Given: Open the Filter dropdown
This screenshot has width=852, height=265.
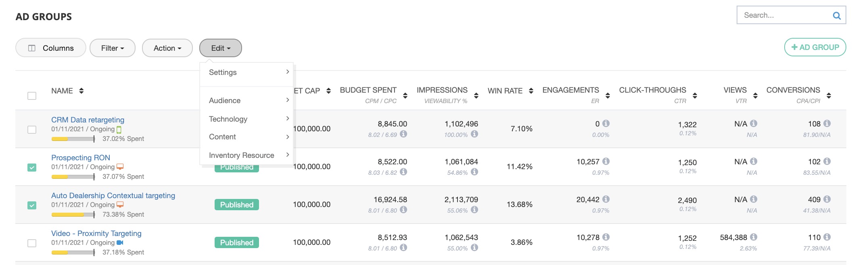Looking at the screenshot, I should tap(112, 48).
